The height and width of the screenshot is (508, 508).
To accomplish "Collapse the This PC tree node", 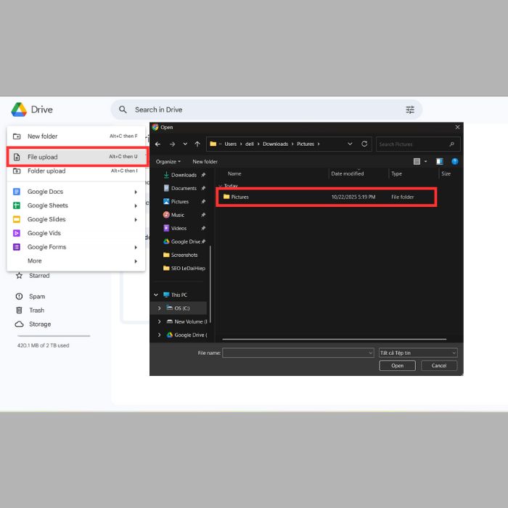I will [156, 295].
